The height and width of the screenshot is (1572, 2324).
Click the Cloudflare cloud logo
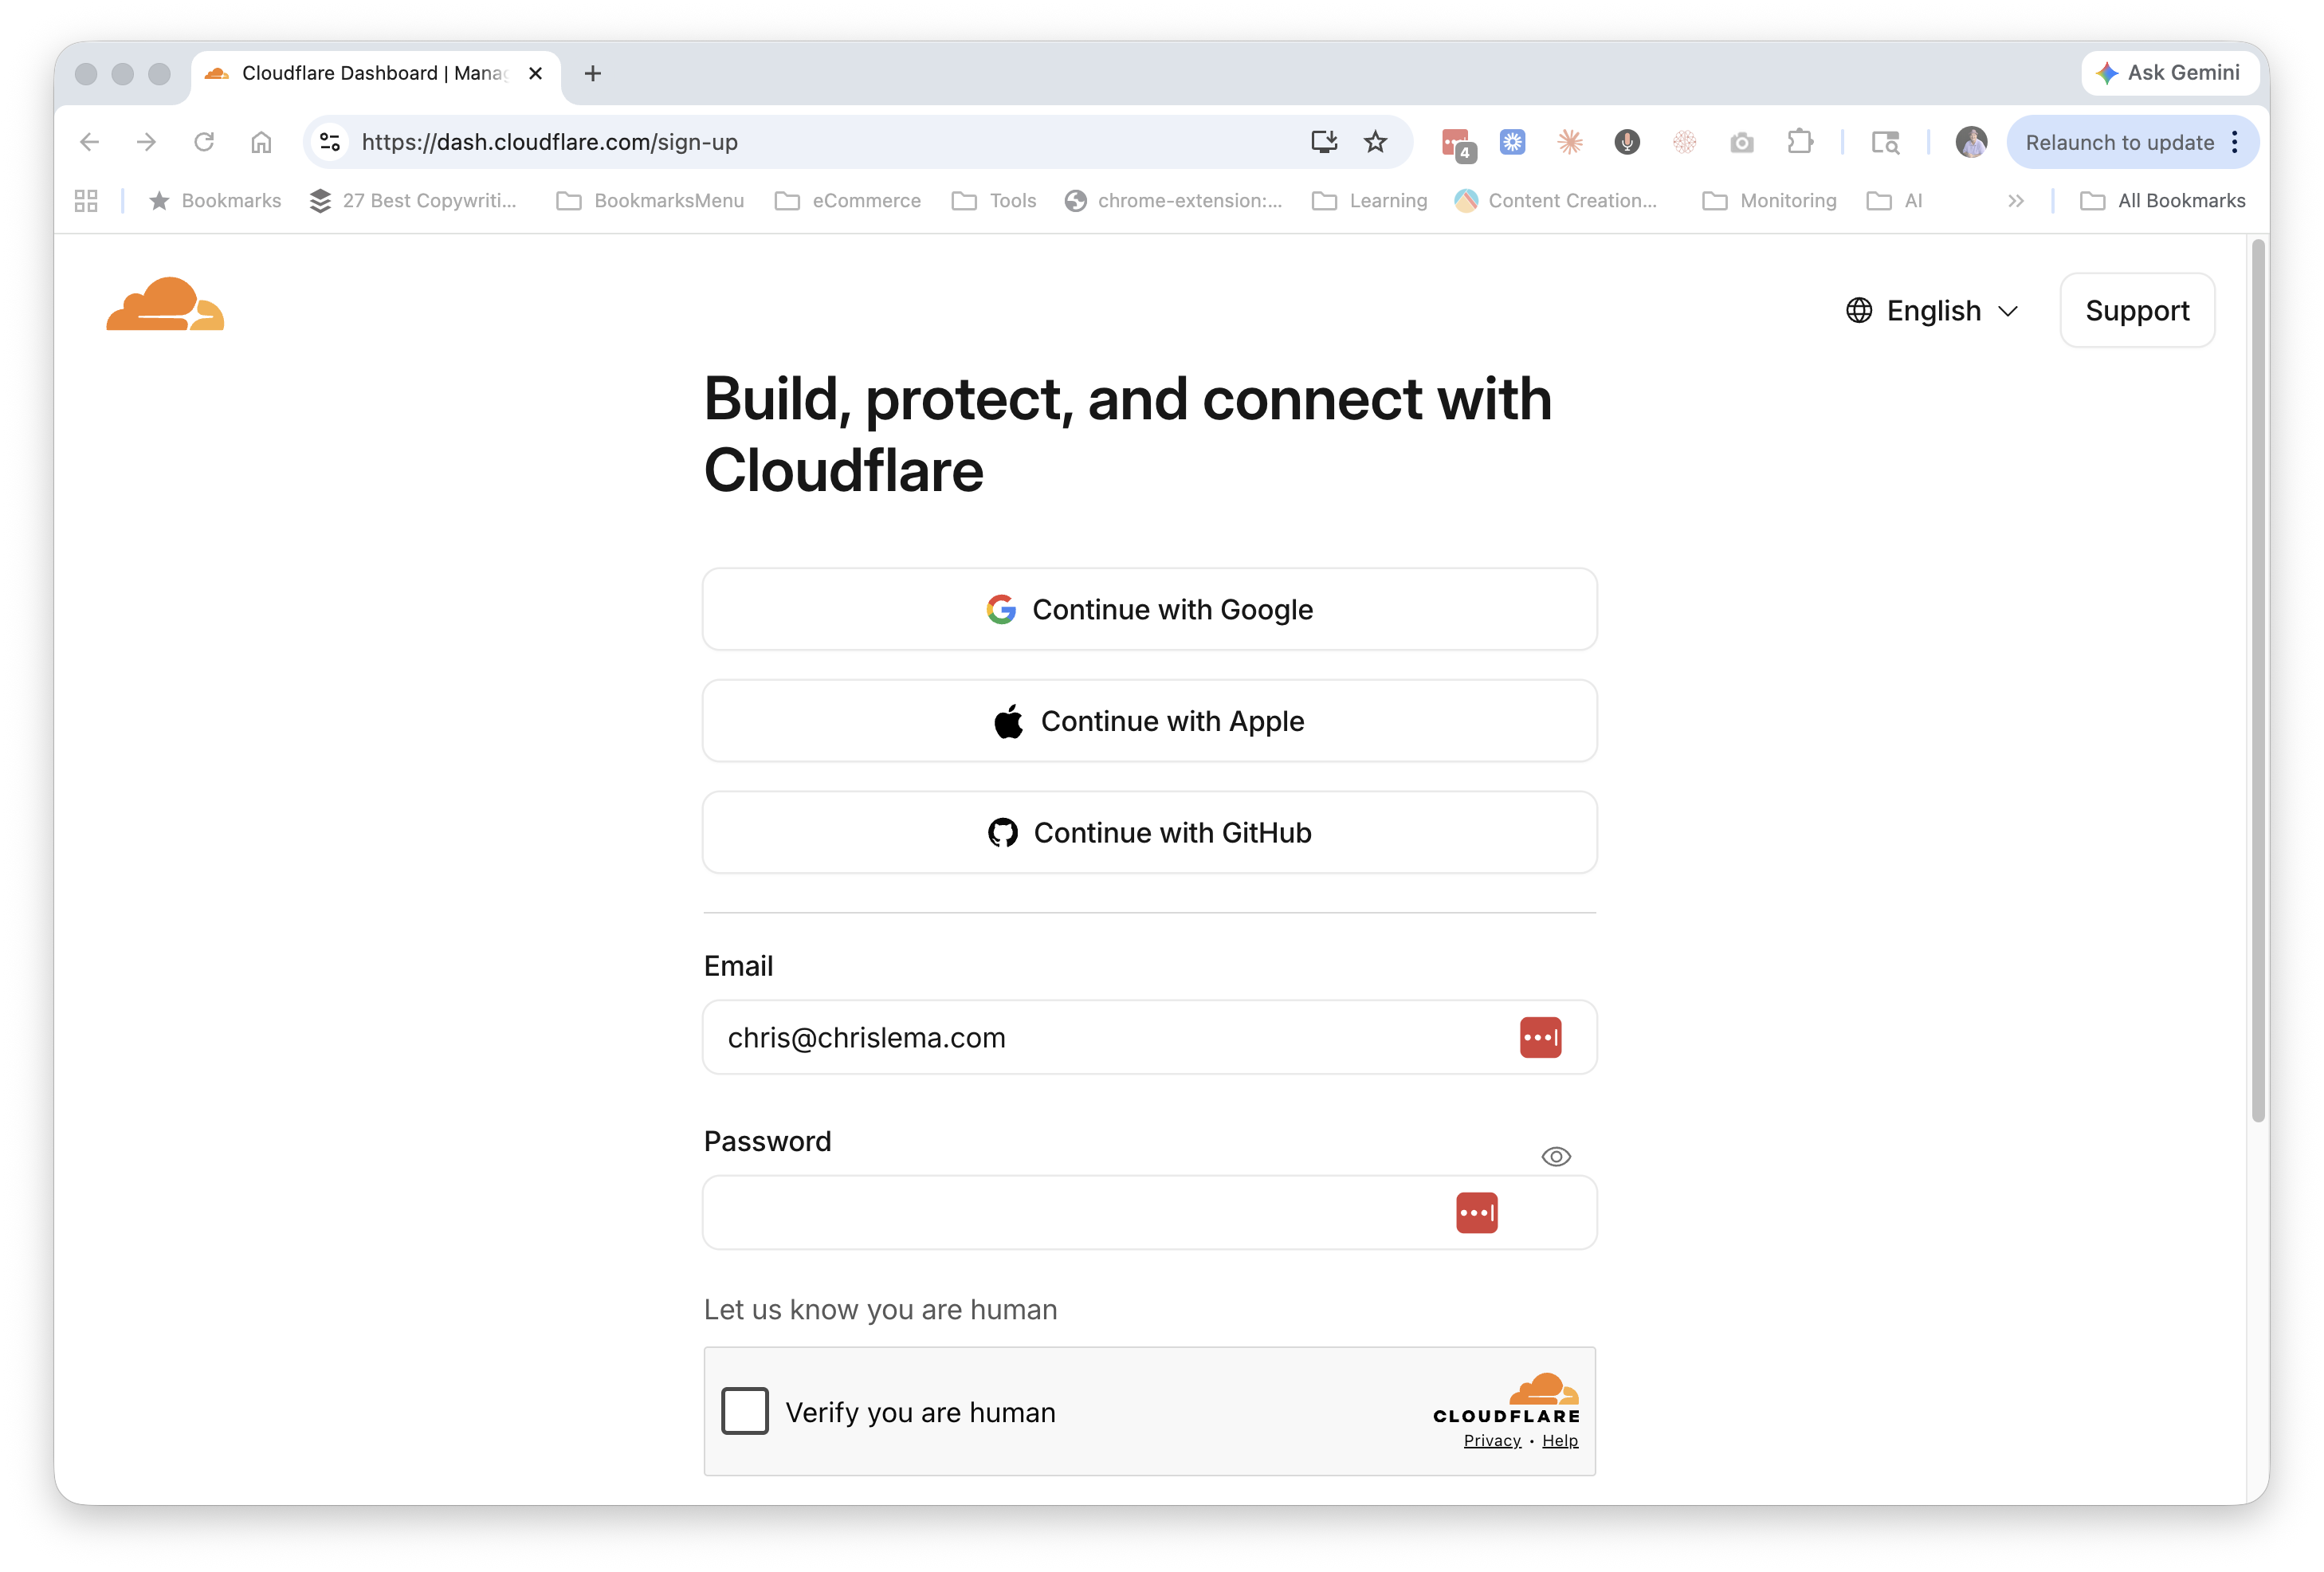[x=165, y=304]
